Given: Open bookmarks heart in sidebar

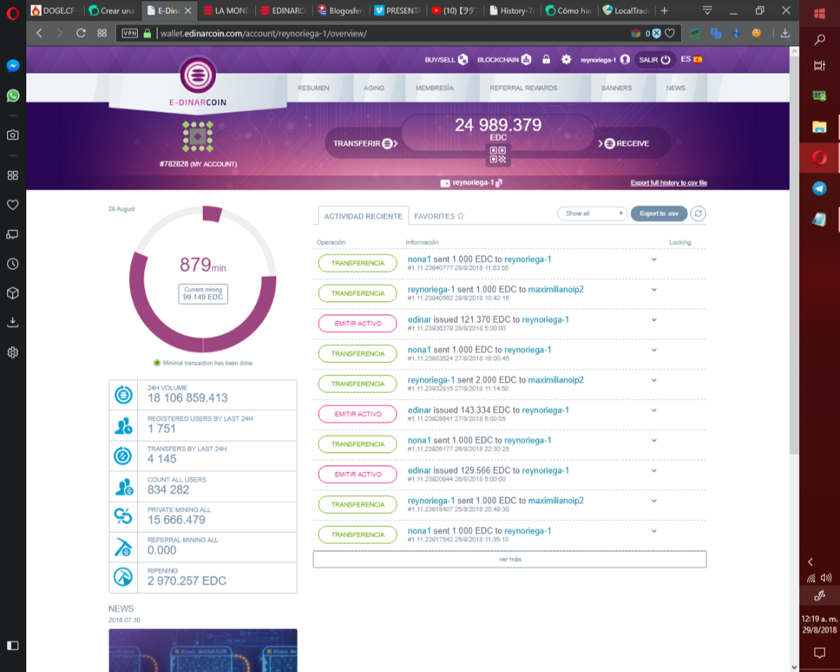Looking at the screenshot, I should tap(13, 205).
